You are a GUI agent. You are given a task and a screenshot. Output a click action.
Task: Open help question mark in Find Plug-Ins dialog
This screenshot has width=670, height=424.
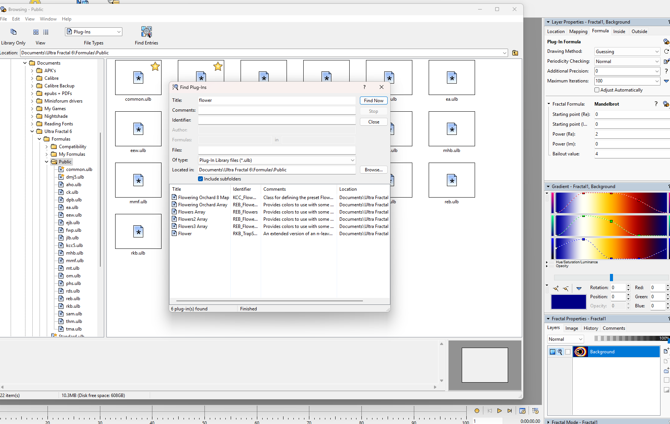click(x=364, y=87)
